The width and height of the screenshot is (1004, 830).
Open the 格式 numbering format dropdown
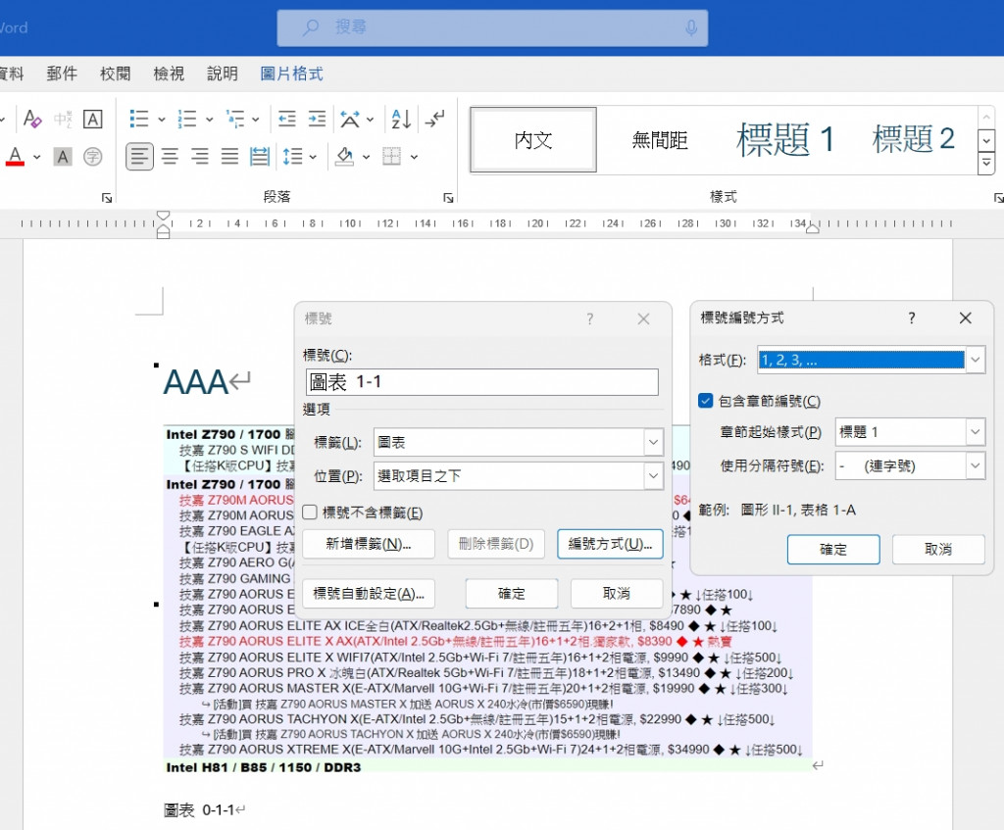click(975, 360)
